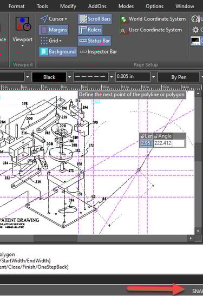Click the Black pen color swatch
The height and width of the screenshot is (296, 203).
(x=49, y=77)
